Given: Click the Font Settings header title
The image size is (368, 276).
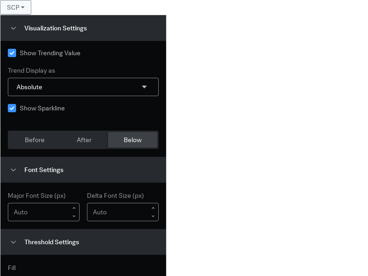Looking at the screenshot, I should tap(44, 170).
